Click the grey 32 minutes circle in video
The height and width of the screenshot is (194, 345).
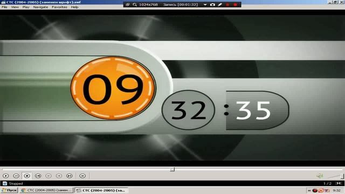pos(188,110)
